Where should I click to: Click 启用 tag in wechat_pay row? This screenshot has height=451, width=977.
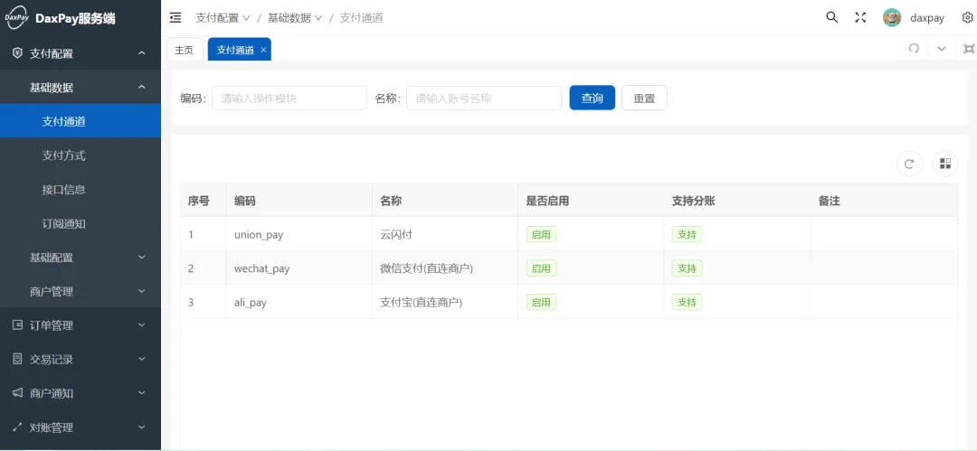tap(542, 268)
